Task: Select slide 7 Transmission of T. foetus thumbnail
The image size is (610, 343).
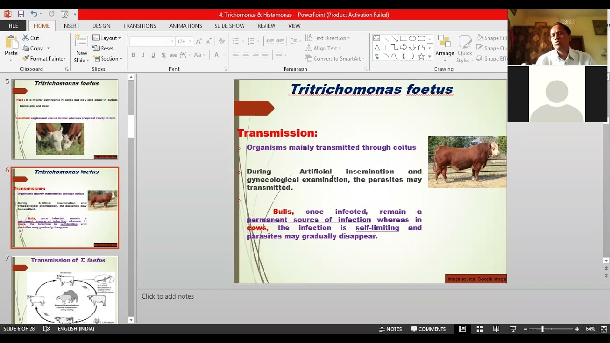Action: [65, 290]
